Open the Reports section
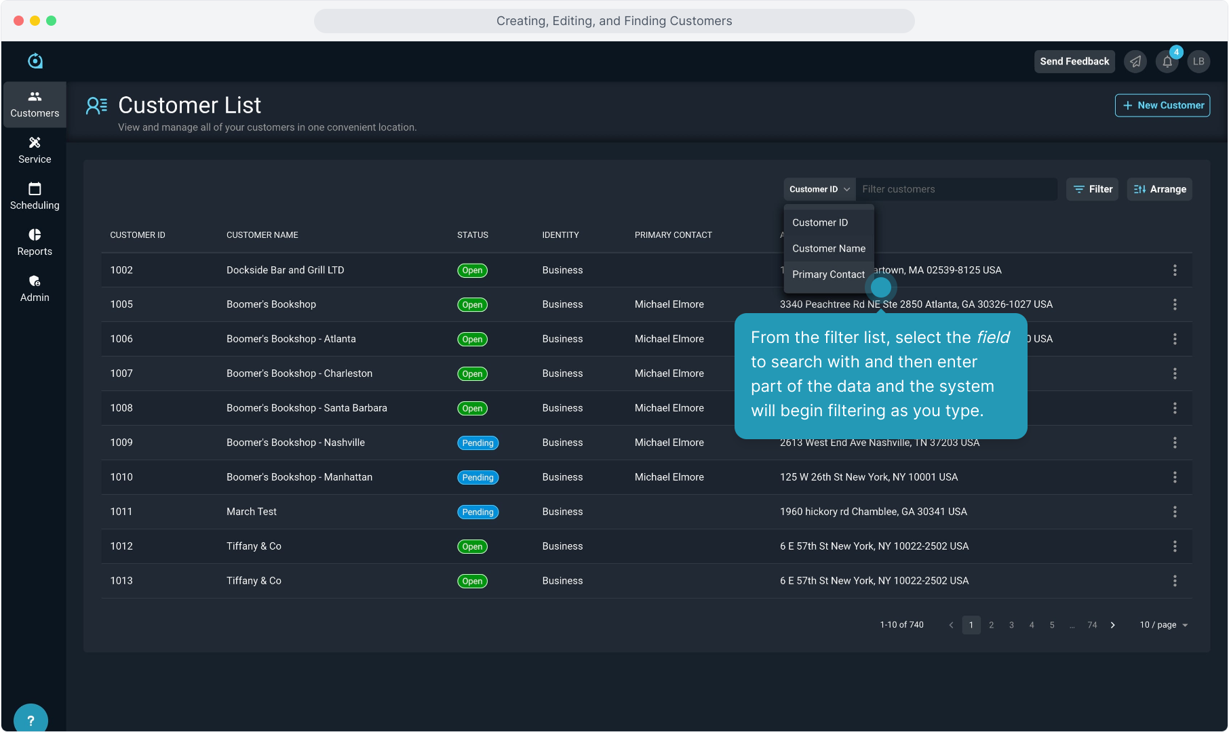 [x=35, y=243]
